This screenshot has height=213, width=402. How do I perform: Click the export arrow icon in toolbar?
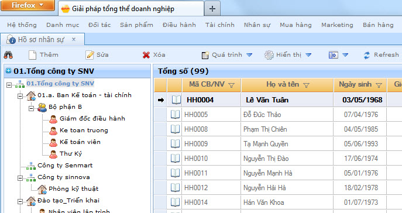334,55
